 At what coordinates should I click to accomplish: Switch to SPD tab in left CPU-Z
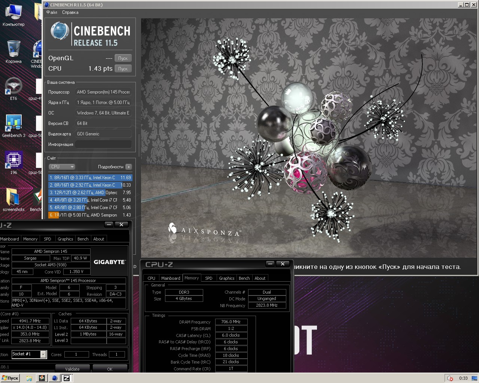pos(48,239)
